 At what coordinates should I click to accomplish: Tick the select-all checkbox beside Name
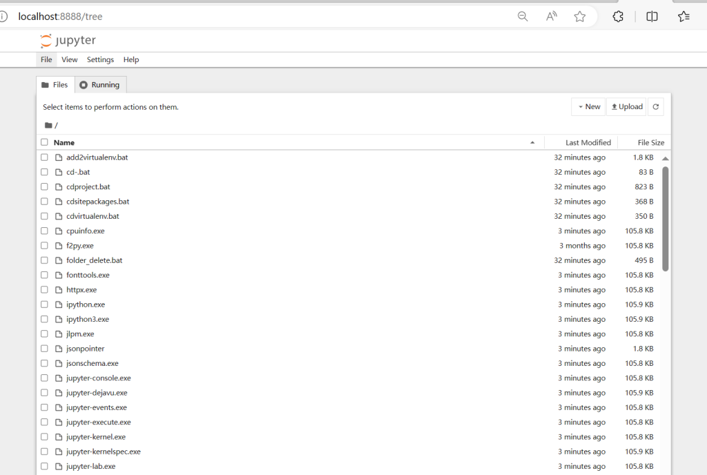point(44,142)
